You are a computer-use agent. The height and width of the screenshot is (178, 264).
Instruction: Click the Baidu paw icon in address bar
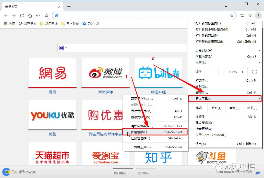pyautogui.click(x=57, y=16)
